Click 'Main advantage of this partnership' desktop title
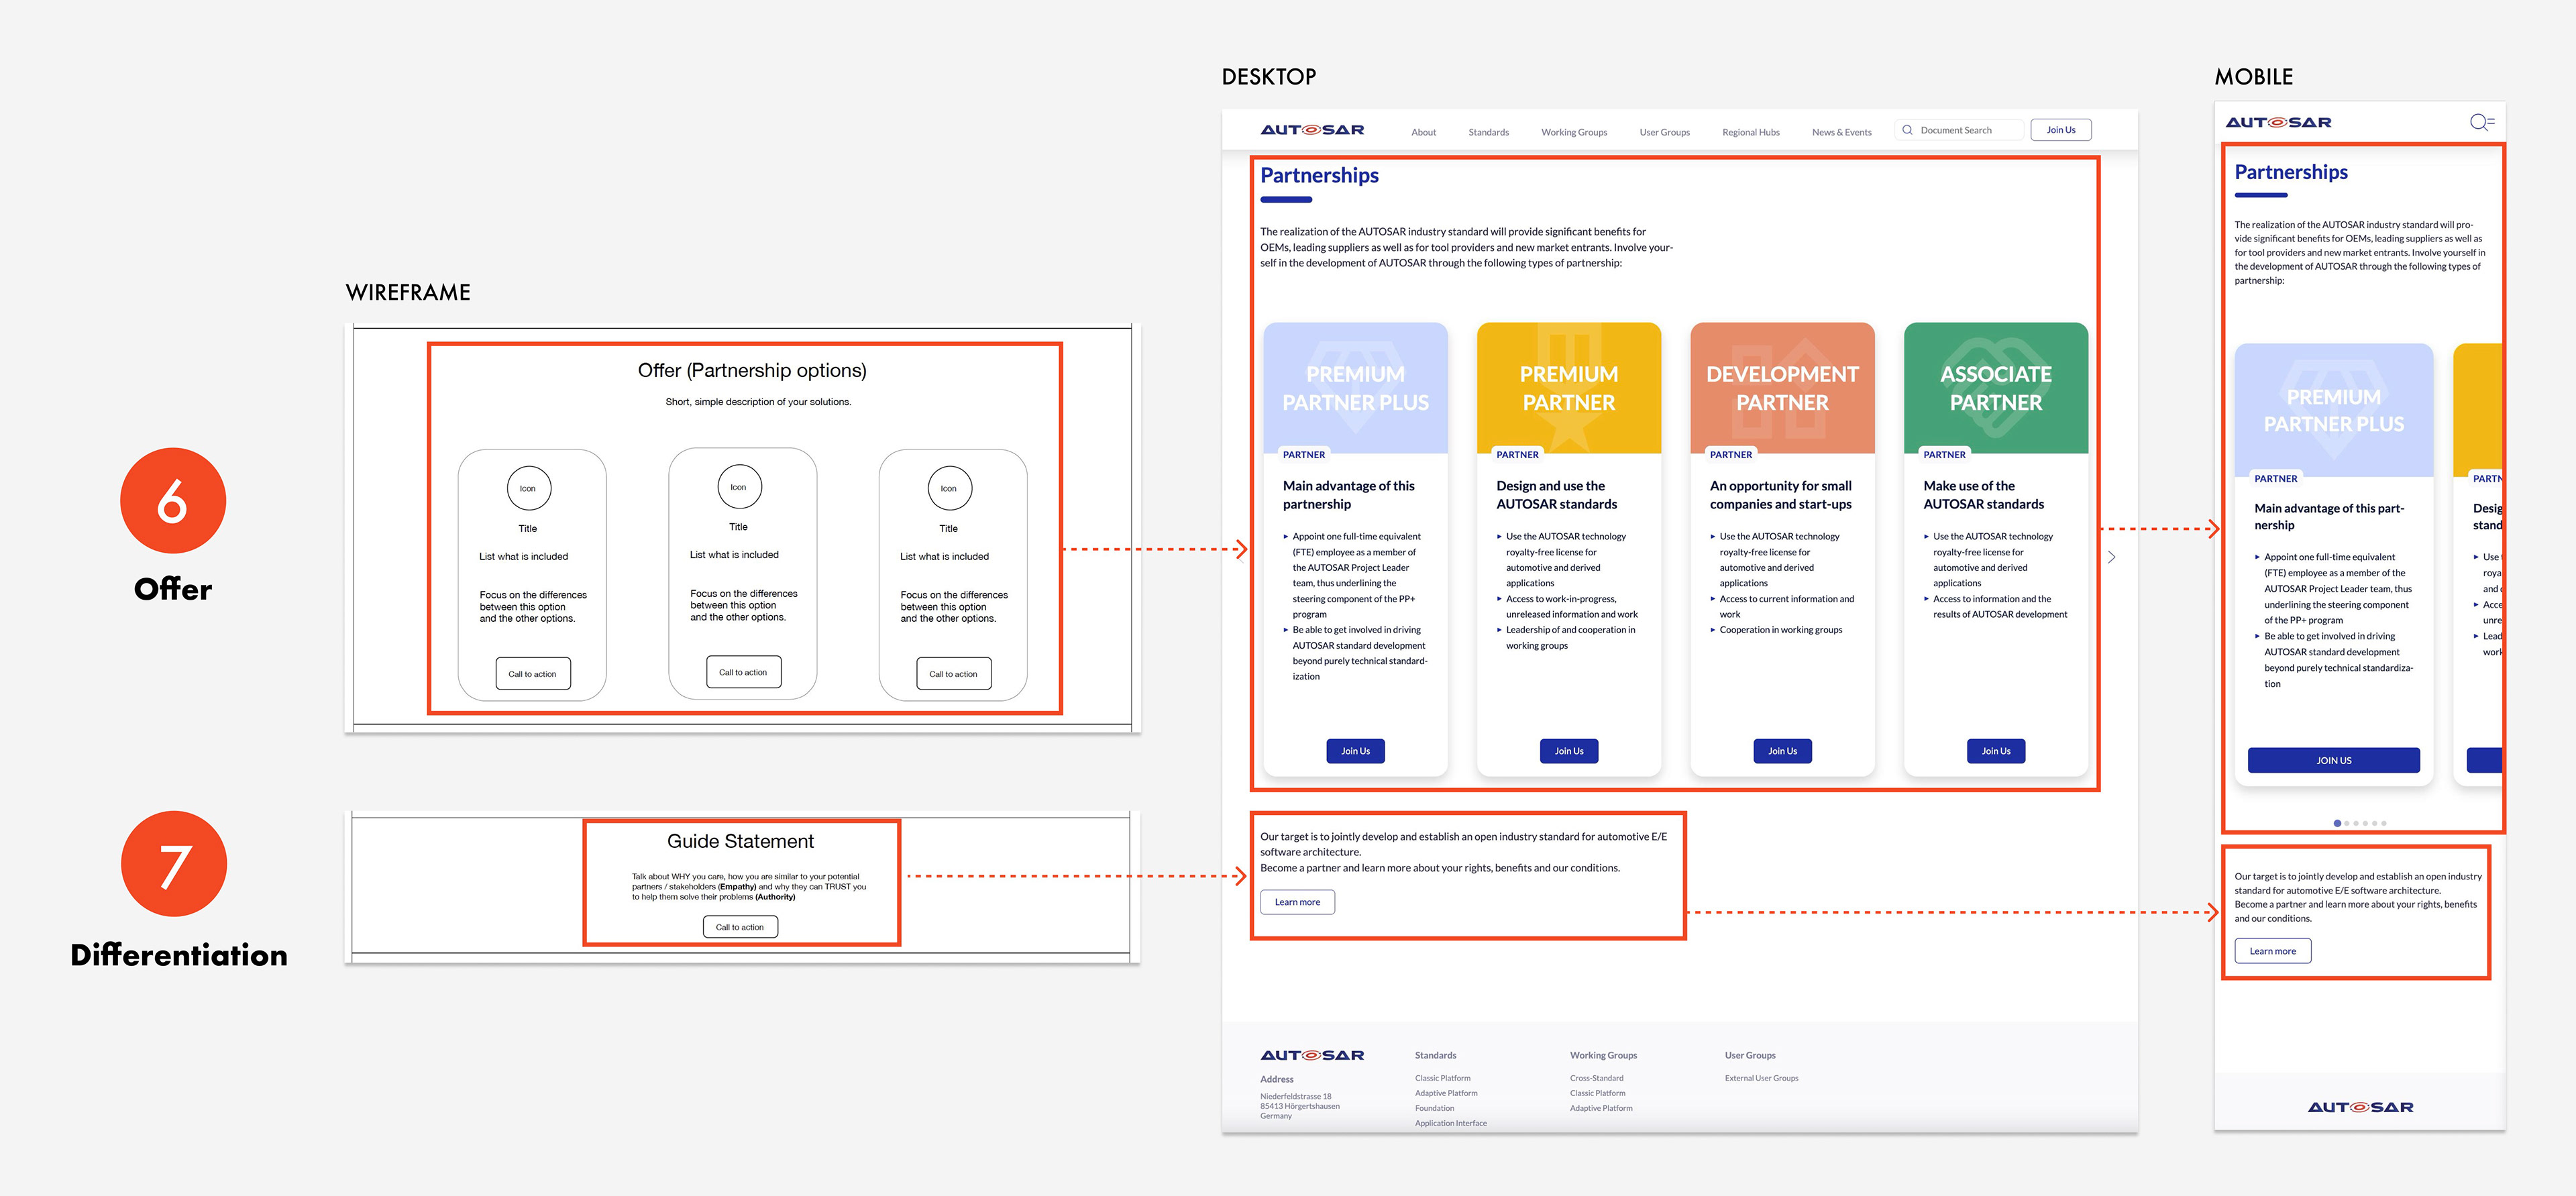2576x1196 pixels. pos(1349,495)
